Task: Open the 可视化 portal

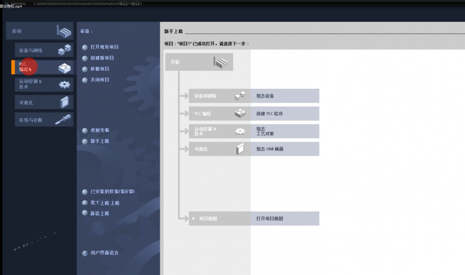Action: (x=44, y=102)
